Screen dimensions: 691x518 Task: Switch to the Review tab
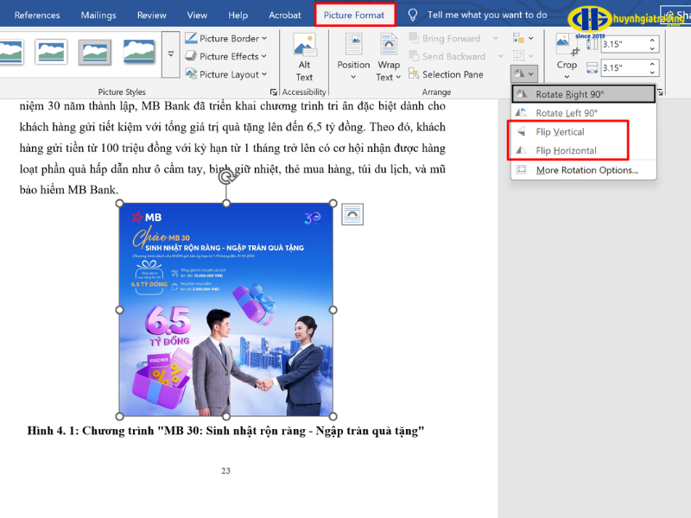pyautogui.click(x=152, y=15)
